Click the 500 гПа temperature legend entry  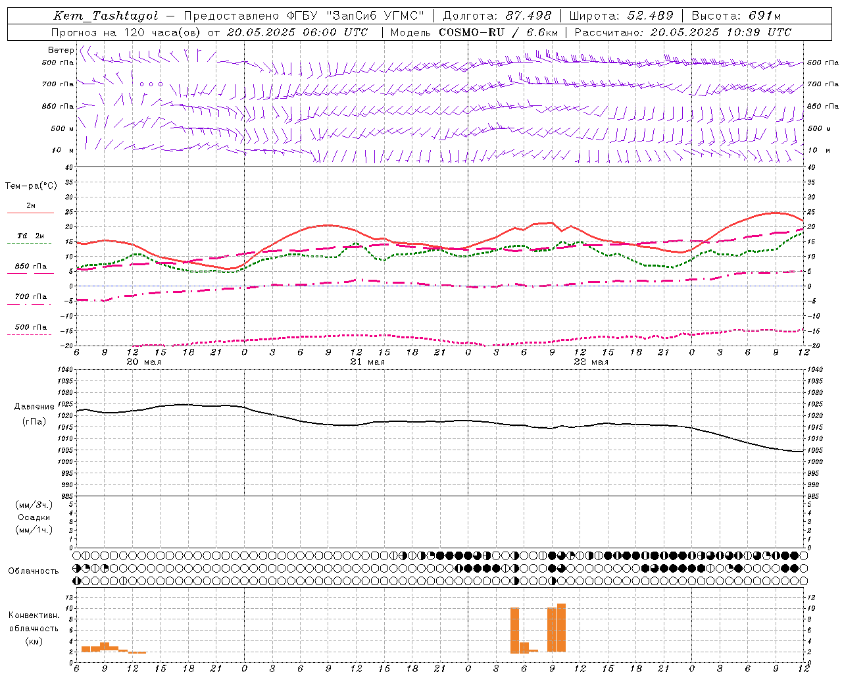click(x=31, y=326)
